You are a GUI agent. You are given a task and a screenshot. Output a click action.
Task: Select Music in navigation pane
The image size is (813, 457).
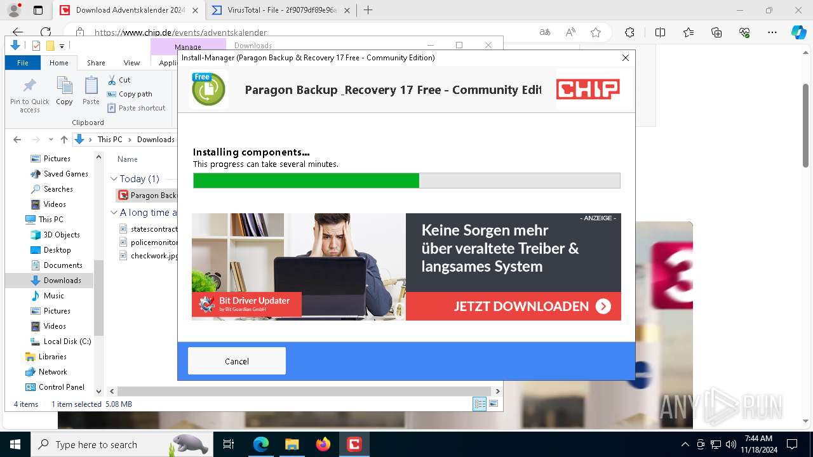coord(48,296)
